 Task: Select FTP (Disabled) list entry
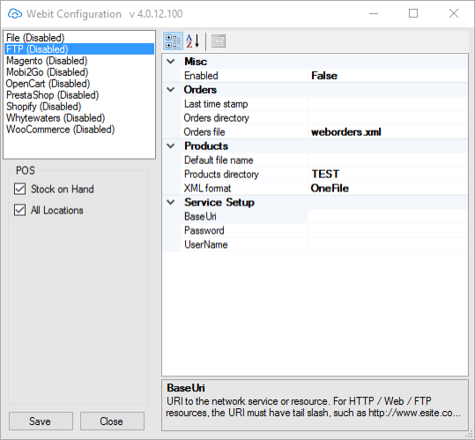tap(79, 49)
